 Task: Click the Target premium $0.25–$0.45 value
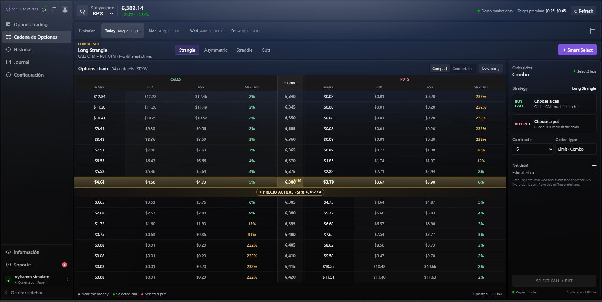pos(555,11)
